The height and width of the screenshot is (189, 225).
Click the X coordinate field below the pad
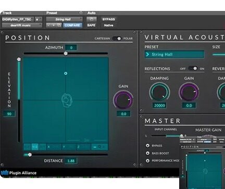(x=54, y=147)
